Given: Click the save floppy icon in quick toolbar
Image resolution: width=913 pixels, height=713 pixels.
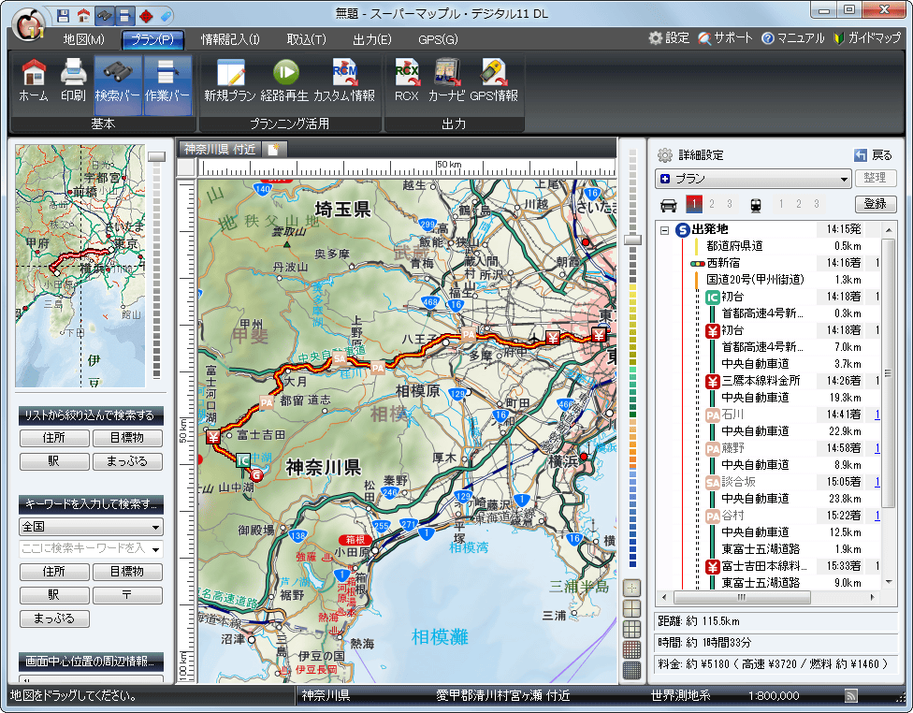Looking at the screenshot, I should (x=63, y=16).
